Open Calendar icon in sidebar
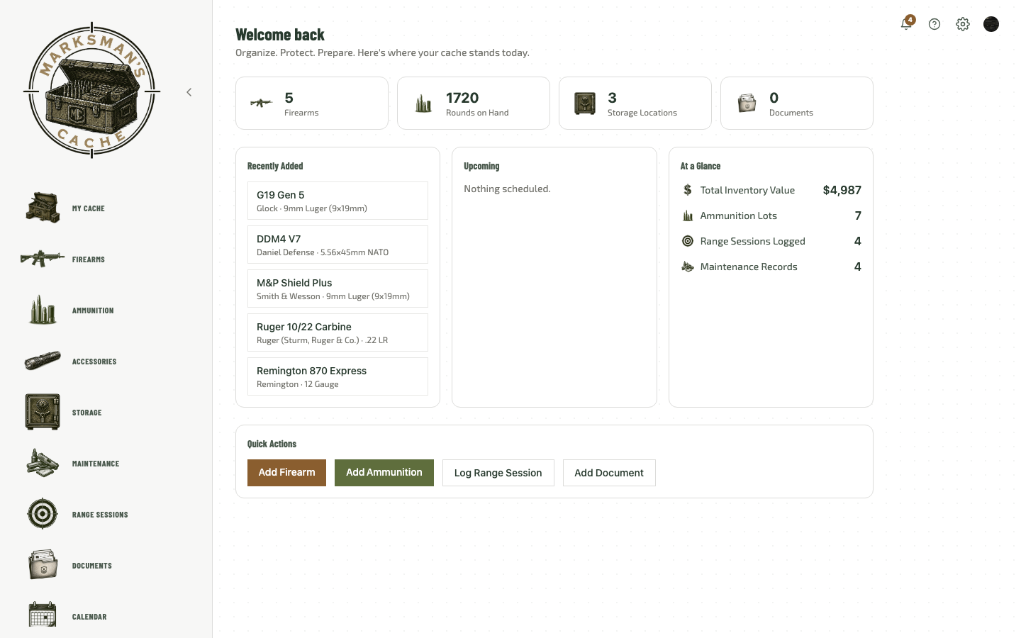Viewport: 1021px width, 638px height. [43, 615]
